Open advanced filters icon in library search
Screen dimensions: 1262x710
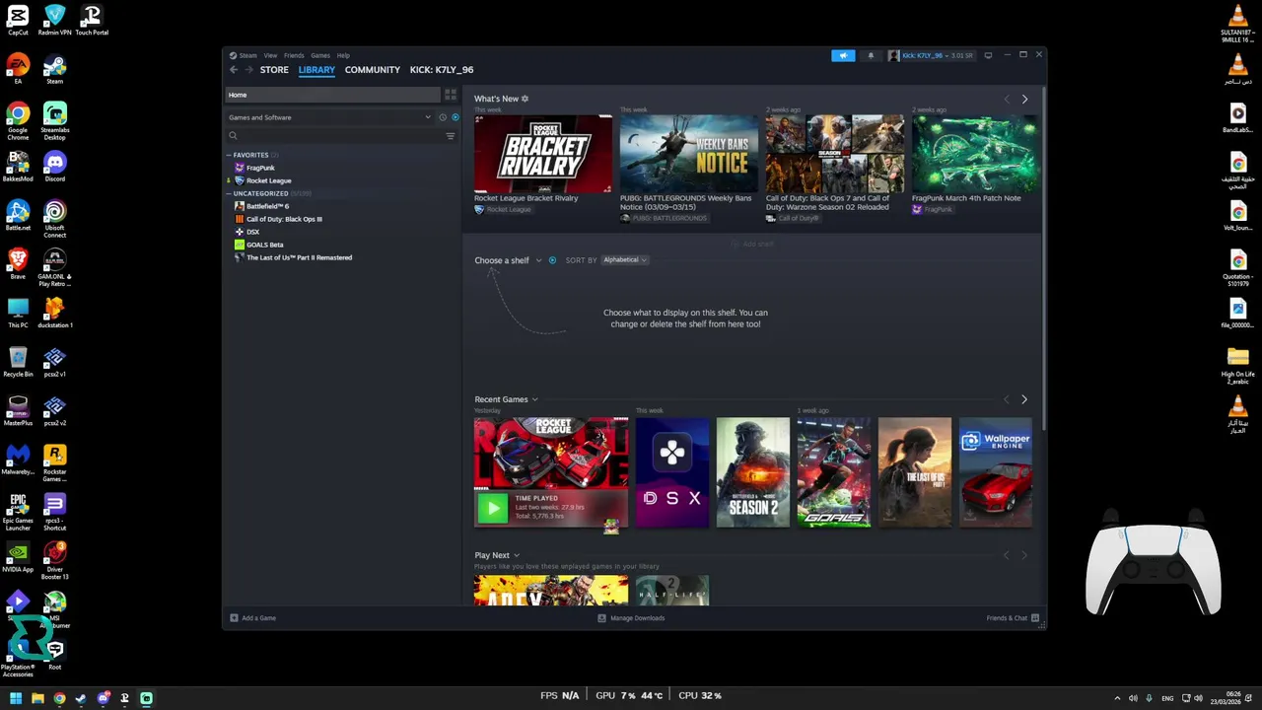coord(451,136)
